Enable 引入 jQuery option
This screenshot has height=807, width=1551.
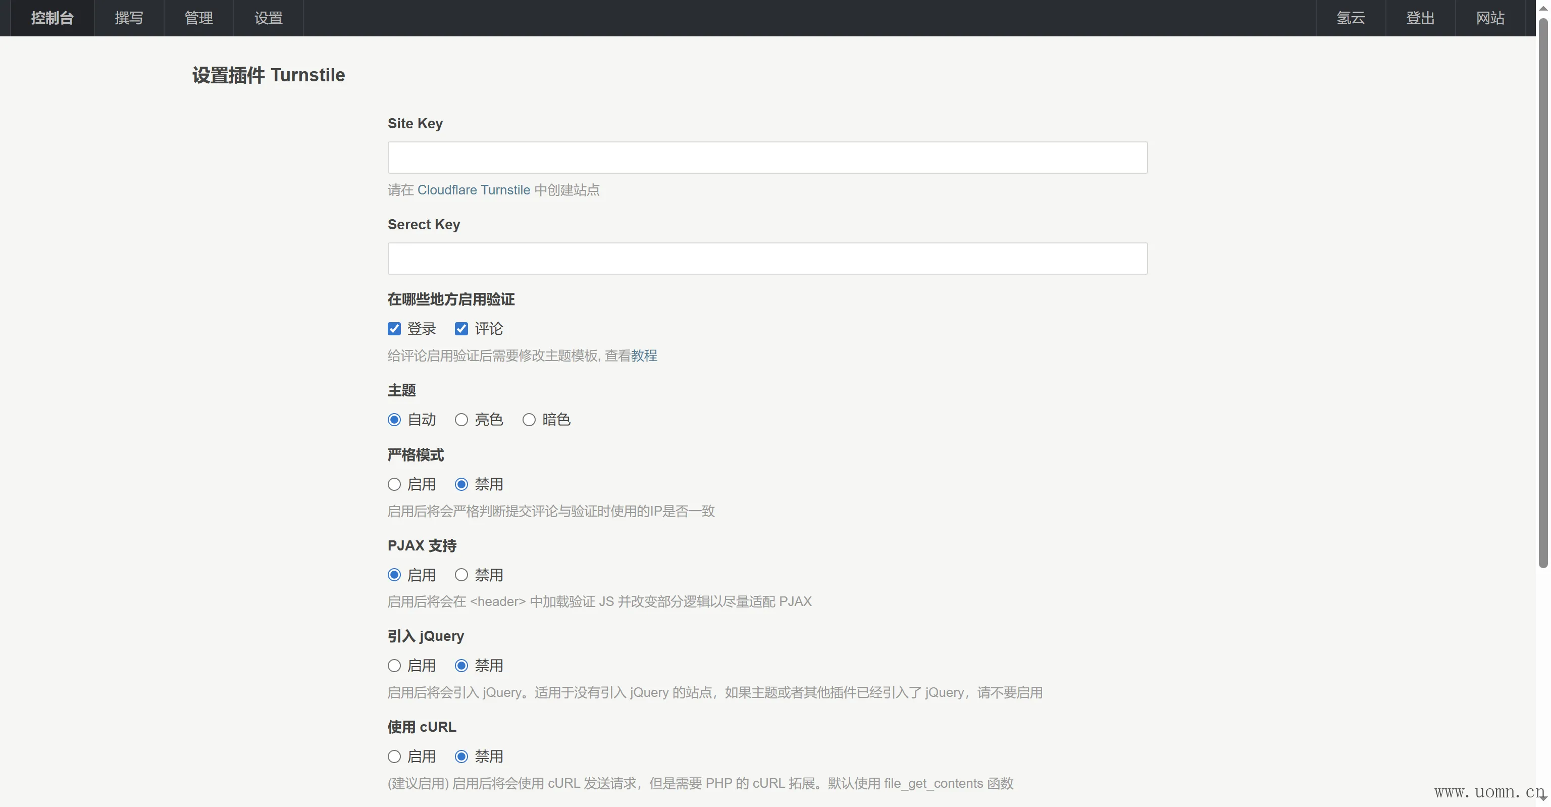point(394,666)
